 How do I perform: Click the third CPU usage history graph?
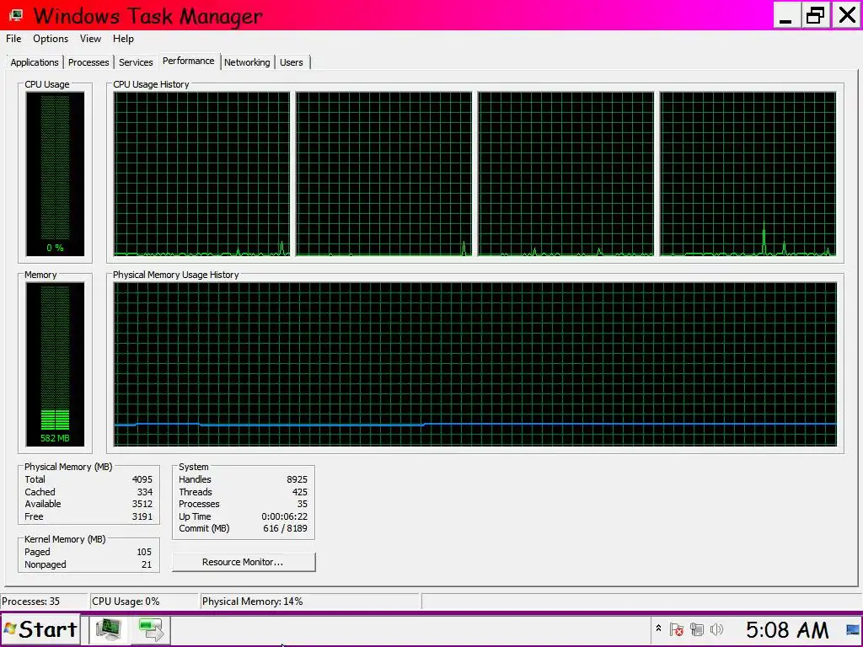[566, 174]
